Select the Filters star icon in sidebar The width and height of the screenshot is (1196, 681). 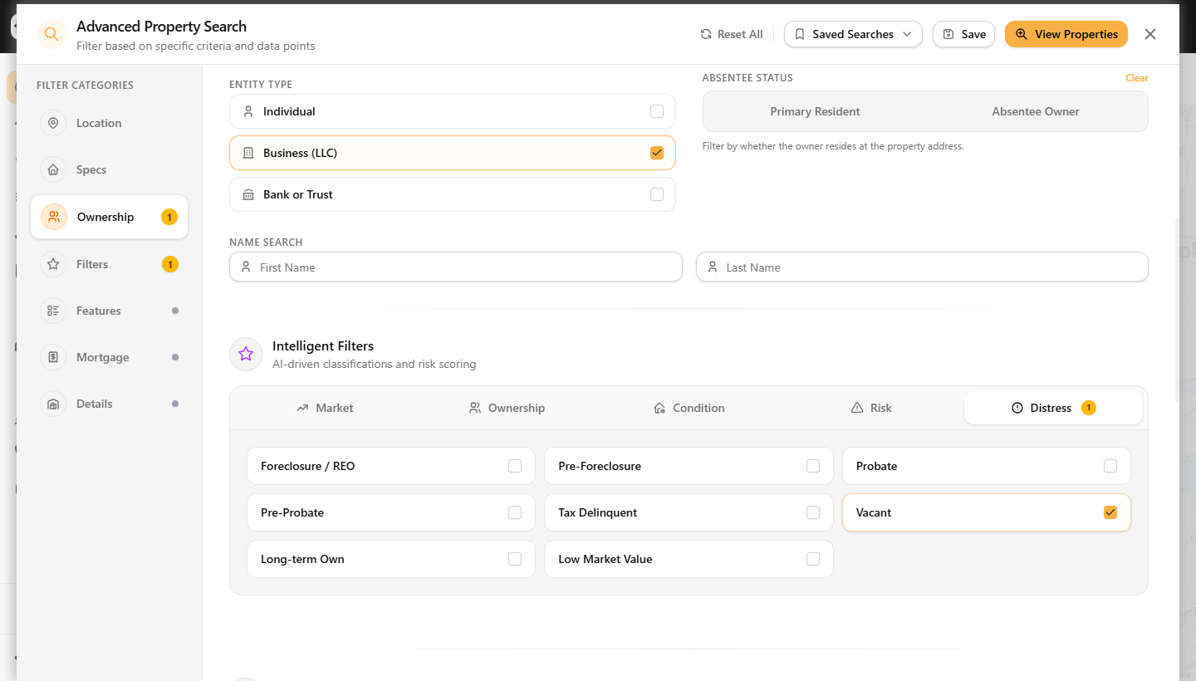pyautogui.click(x=53, y=264)
